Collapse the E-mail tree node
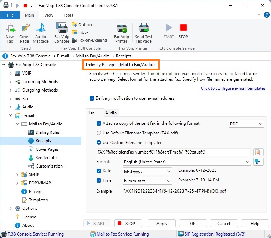This screenshot has width=271, height=238. [10, 115]
